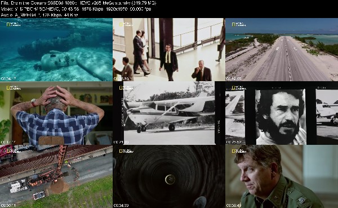Select the dark circular tunnel thumbnail
338x208 pixels.
point(169,176)
